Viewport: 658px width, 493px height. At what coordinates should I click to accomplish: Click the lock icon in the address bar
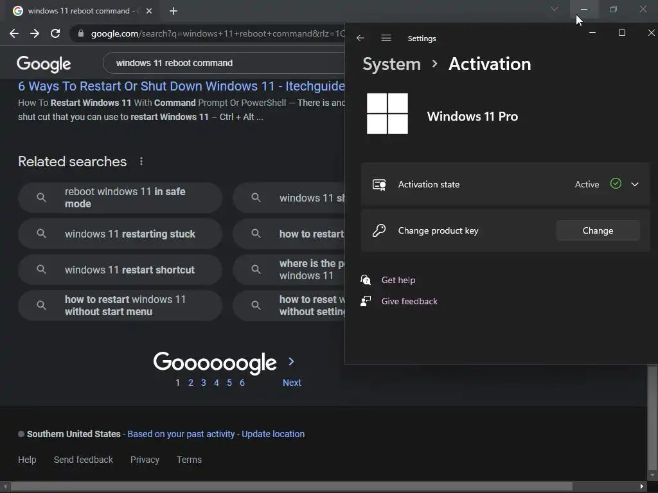81,33
